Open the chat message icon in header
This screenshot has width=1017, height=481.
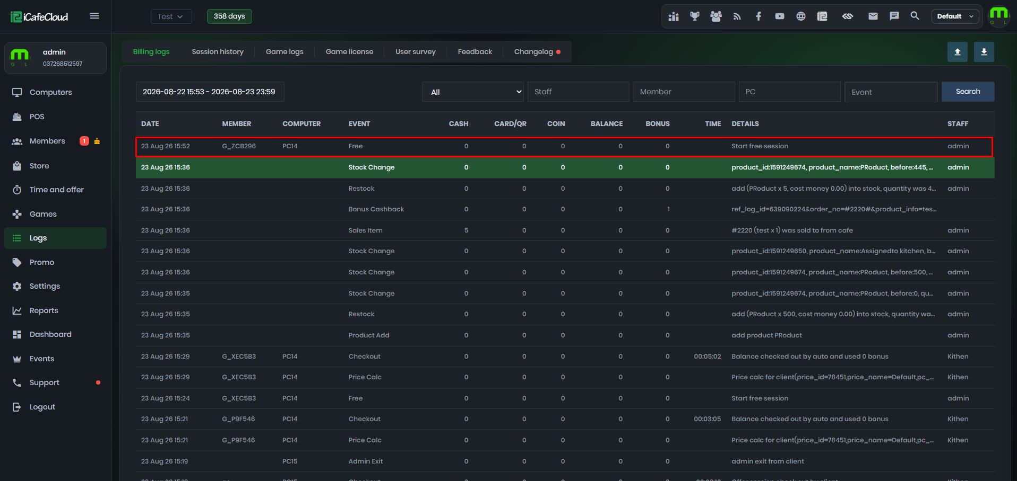coord(894,16)
